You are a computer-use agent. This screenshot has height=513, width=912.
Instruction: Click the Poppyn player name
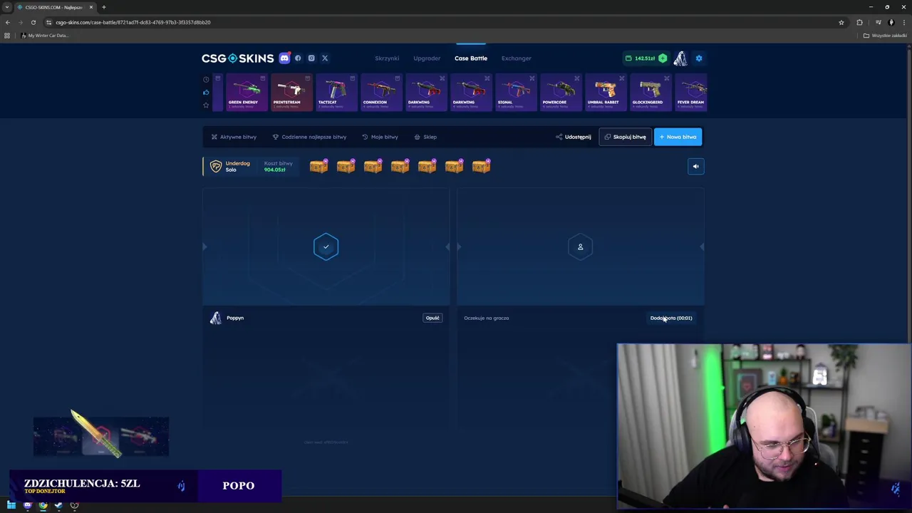click(235, 318)
